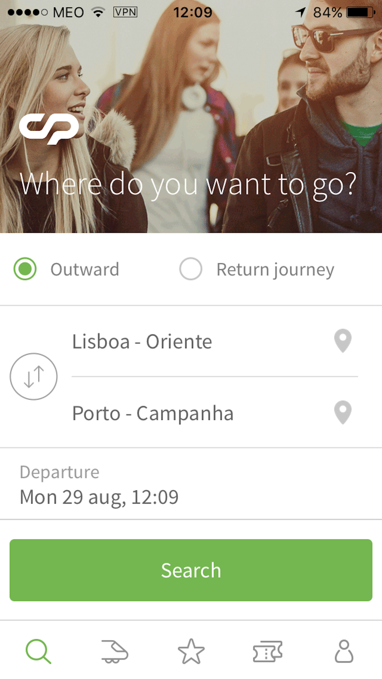
Task: Tap the green Search button
Action: [x=191, y=570]
